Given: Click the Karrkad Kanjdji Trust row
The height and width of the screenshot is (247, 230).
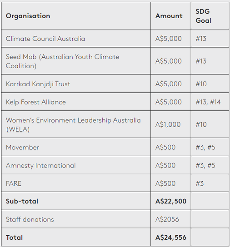Looking at the screenshot, I should (x=115, y=84).
